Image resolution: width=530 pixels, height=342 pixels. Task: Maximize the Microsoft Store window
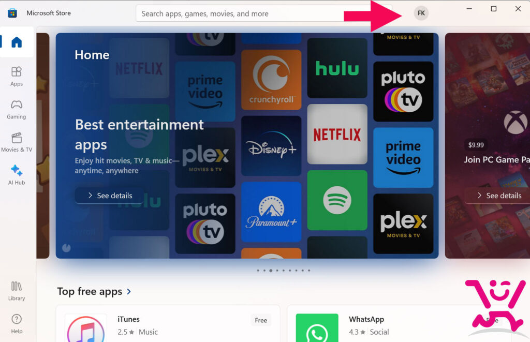[x=493, y=9]
